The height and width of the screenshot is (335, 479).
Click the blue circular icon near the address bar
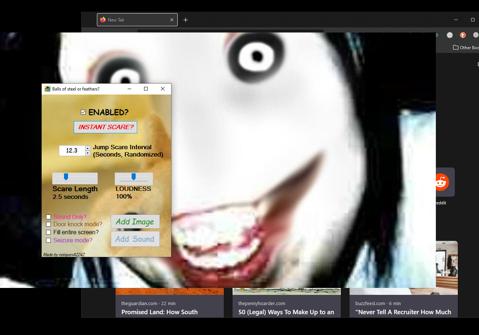(x=437, y=35)
